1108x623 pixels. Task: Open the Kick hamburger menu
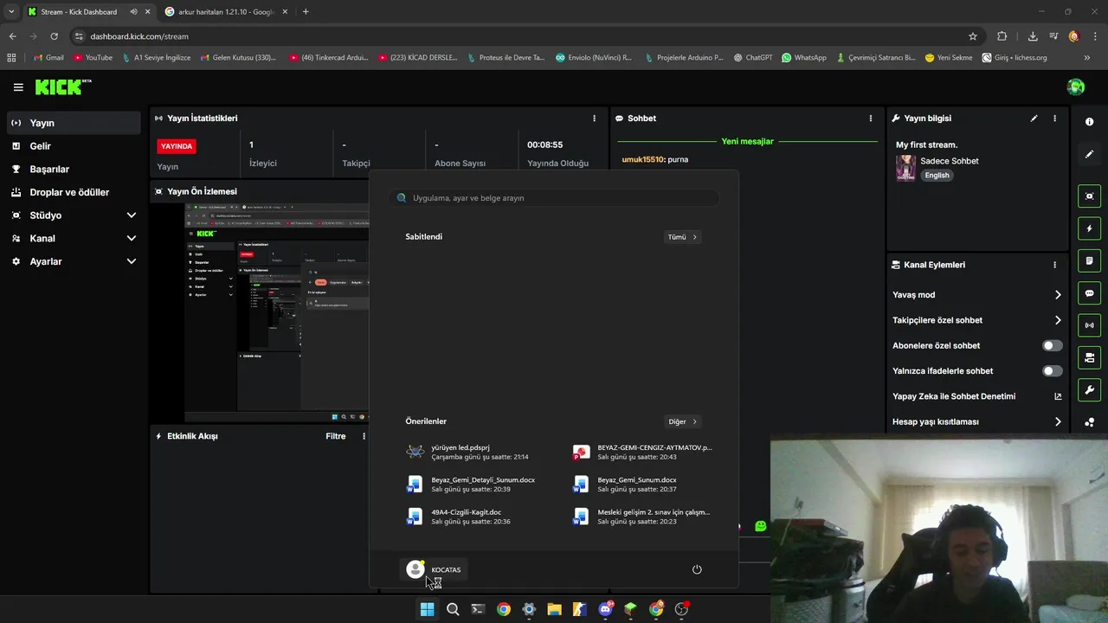18,87
